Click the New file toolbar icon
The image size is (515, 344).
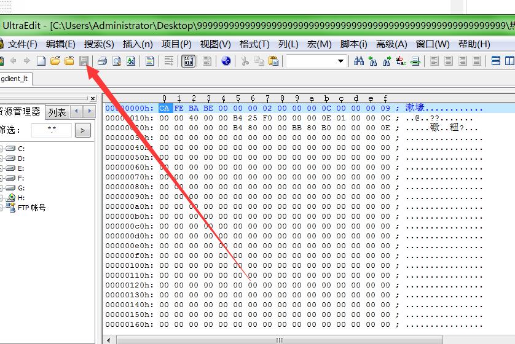point(41,61)
